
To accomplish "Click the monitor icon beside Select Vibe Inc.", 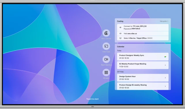I will tap(120, 38).
